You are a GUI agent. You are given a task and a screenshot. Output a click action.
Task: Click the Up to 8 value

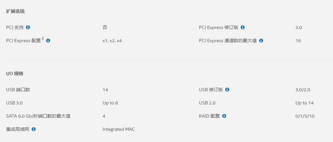(x=110, y=103)
